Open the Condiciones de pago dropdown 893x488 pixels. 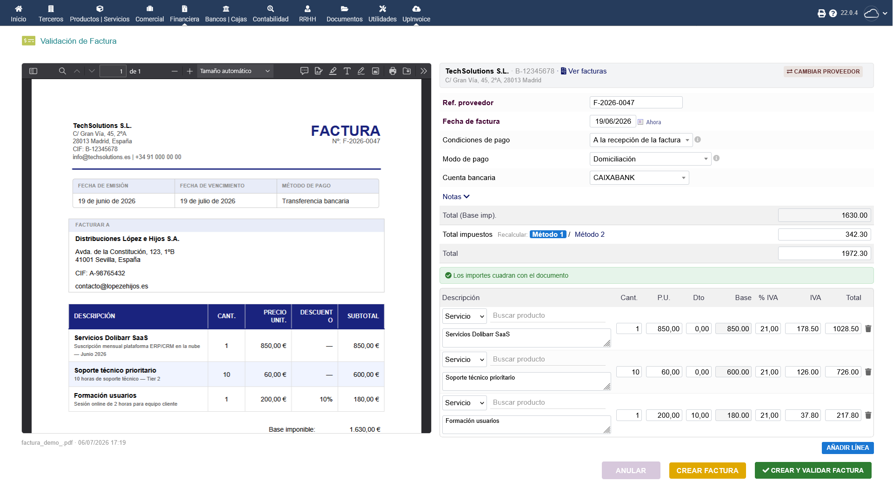(x=641, y=140)
